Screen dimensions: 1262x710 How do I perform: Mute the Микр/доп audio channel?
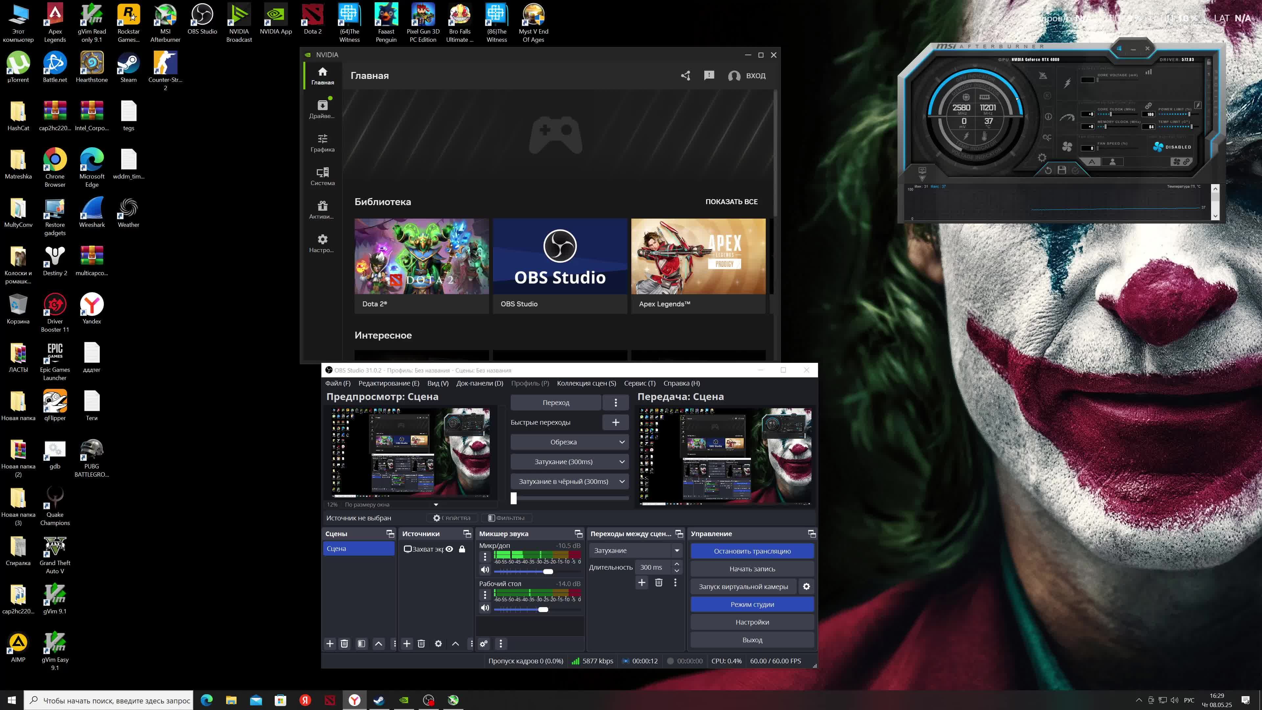(x=485, y=569)
